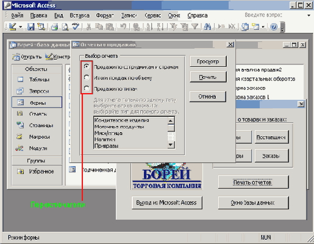Open the View mode dropdown arrow
This screenshot has height=244, width=314.
[20, 27]
